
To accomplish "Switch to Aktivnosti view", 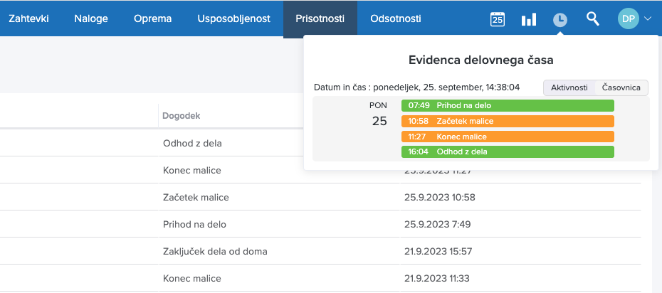I will click(569, 87).
